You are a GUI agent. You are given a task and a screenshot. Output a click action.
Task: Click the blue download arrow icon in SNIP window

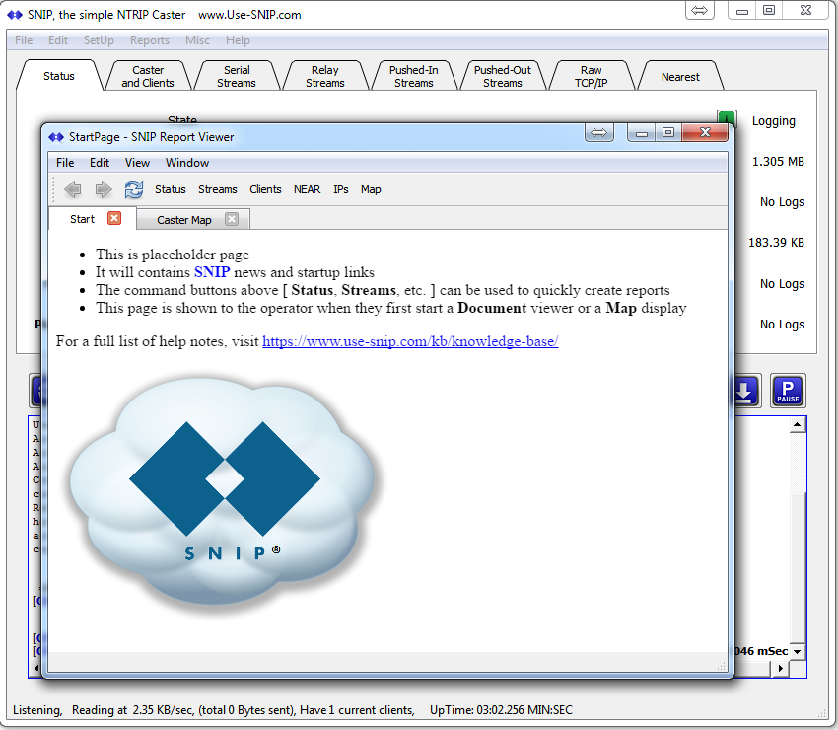[x=745, y=391]
